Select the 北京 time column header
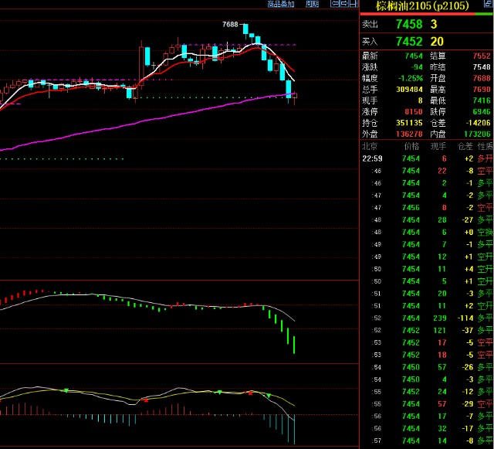The width and height of the screenshot is (494, 449). pos(372,146)
